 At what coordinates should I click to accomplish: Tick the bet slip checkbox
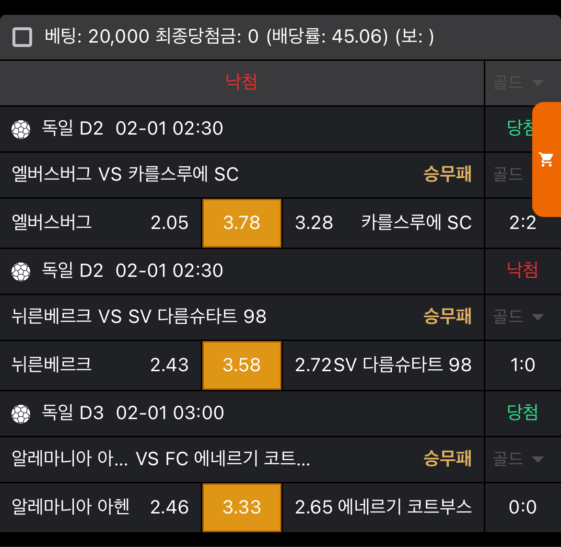(x=22, y=37)
